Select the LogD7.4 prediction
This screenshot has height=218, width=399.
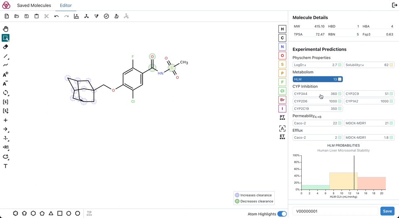(x=318, y=65)
